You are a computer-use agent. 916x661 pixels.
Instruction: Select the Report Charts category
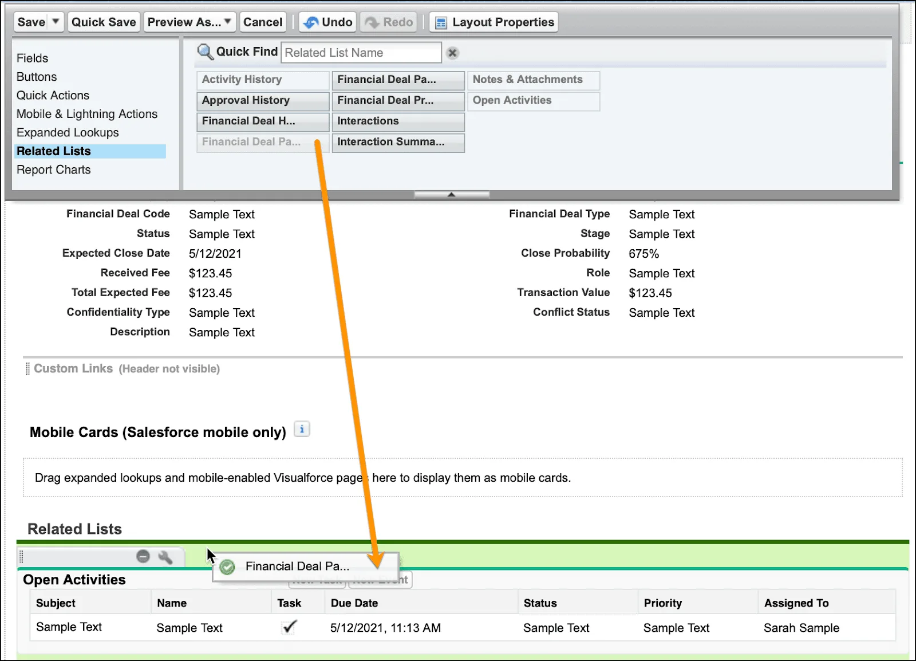pyautogui.click(x=53, y=170)
